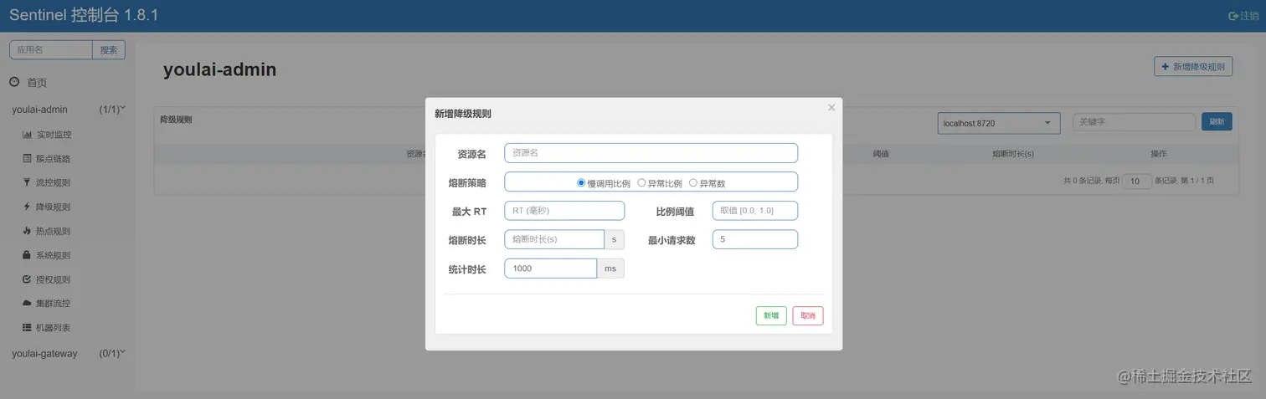Click 新增降级规则 button at top right
Viewport: 1266px width, 399px height.
point(1193,67)
